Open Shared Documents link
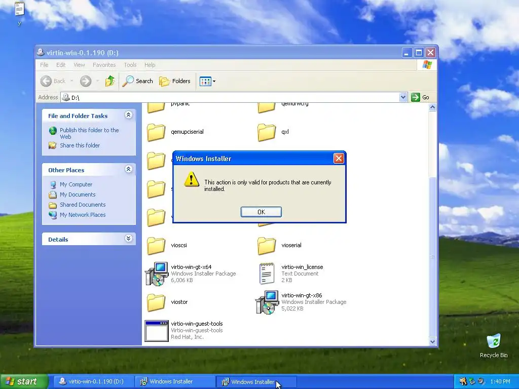Screen dimensions: 519x389 coord(83,205)
